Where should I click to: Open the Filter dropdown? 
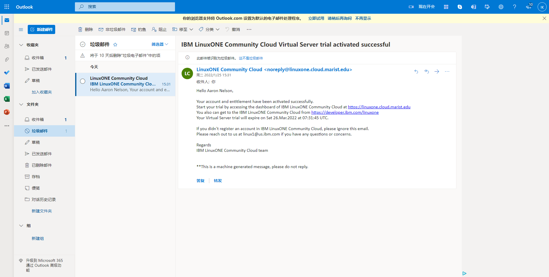160,44
